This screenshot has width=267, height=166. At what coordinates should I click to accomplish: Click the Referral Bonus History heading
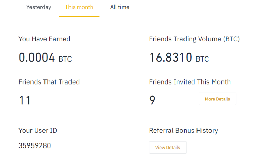coord(183,130)
